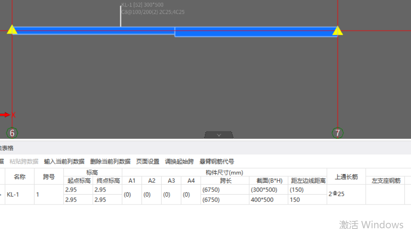Viewport: 411px width, 229px height.
Task: Click the 上通长筋 cell with 2⌽25
Action: pyautogui.click(x=346, y=195)
